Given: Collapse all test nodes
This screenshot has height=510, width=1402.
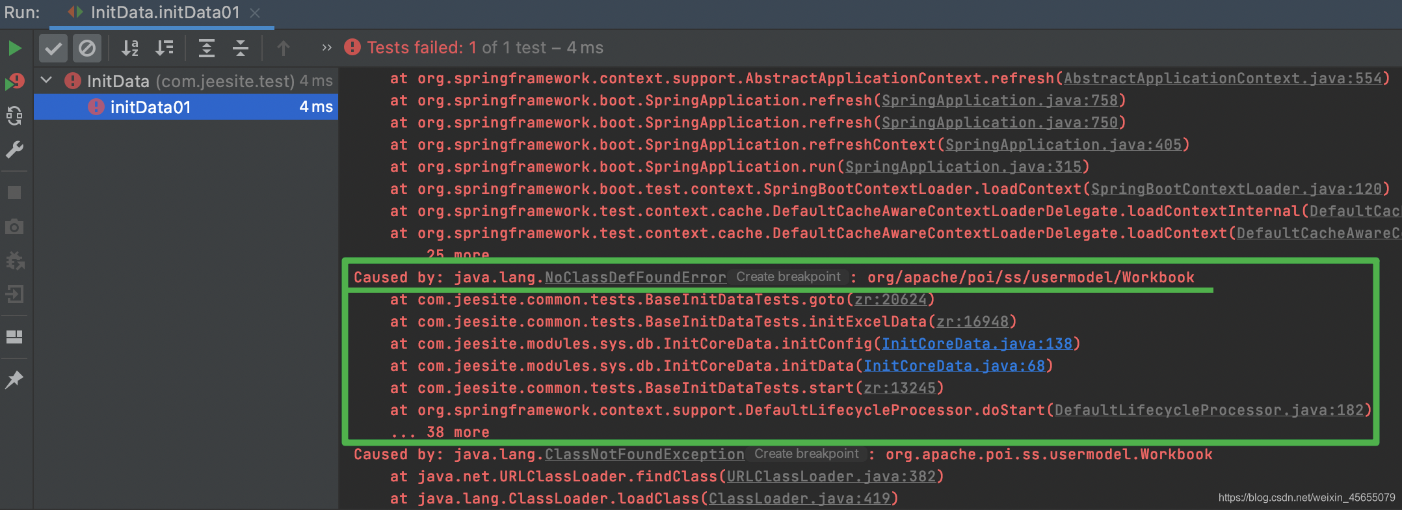Looking at the screenshot, I should [241, 48].
